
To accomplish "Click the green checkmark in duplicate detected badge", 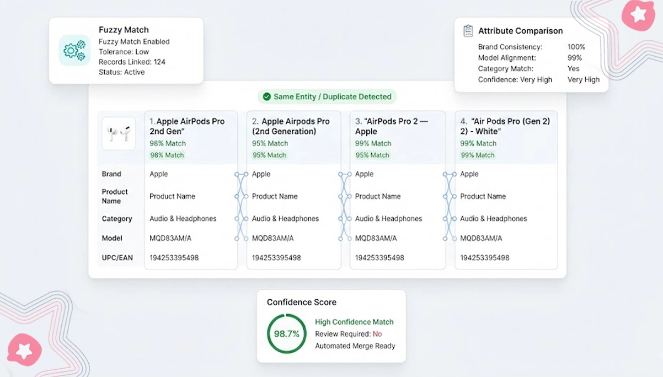I will click(267, 96).
